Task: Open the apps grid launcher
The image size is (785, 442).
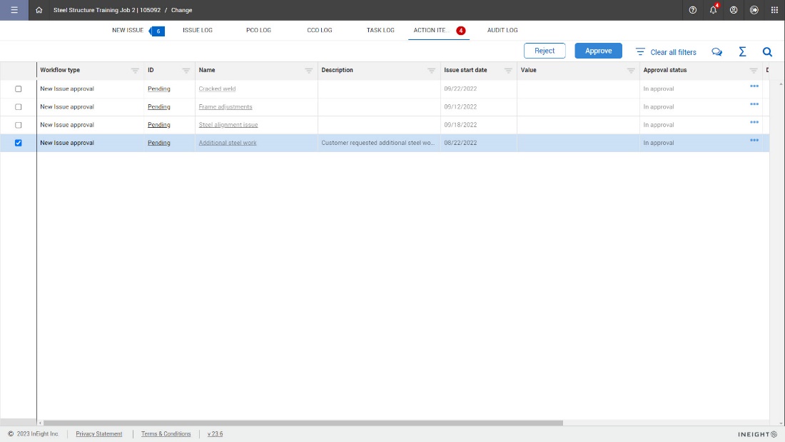Action: tap(774, 10)
